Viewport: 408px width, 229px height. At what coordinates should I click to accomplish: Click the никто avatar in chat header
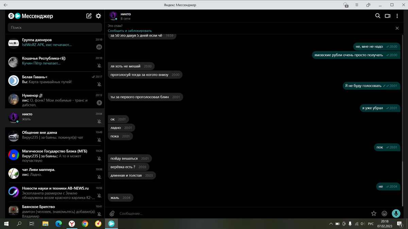click(113, 16)
